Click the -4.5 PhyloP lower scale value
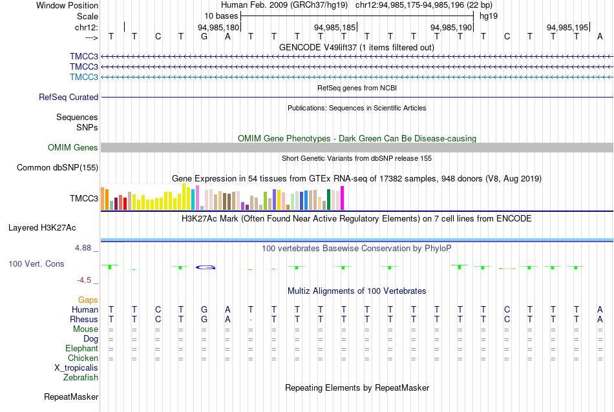Image resolution: width=614 pixels, height=412 pixels. (84, 280)
